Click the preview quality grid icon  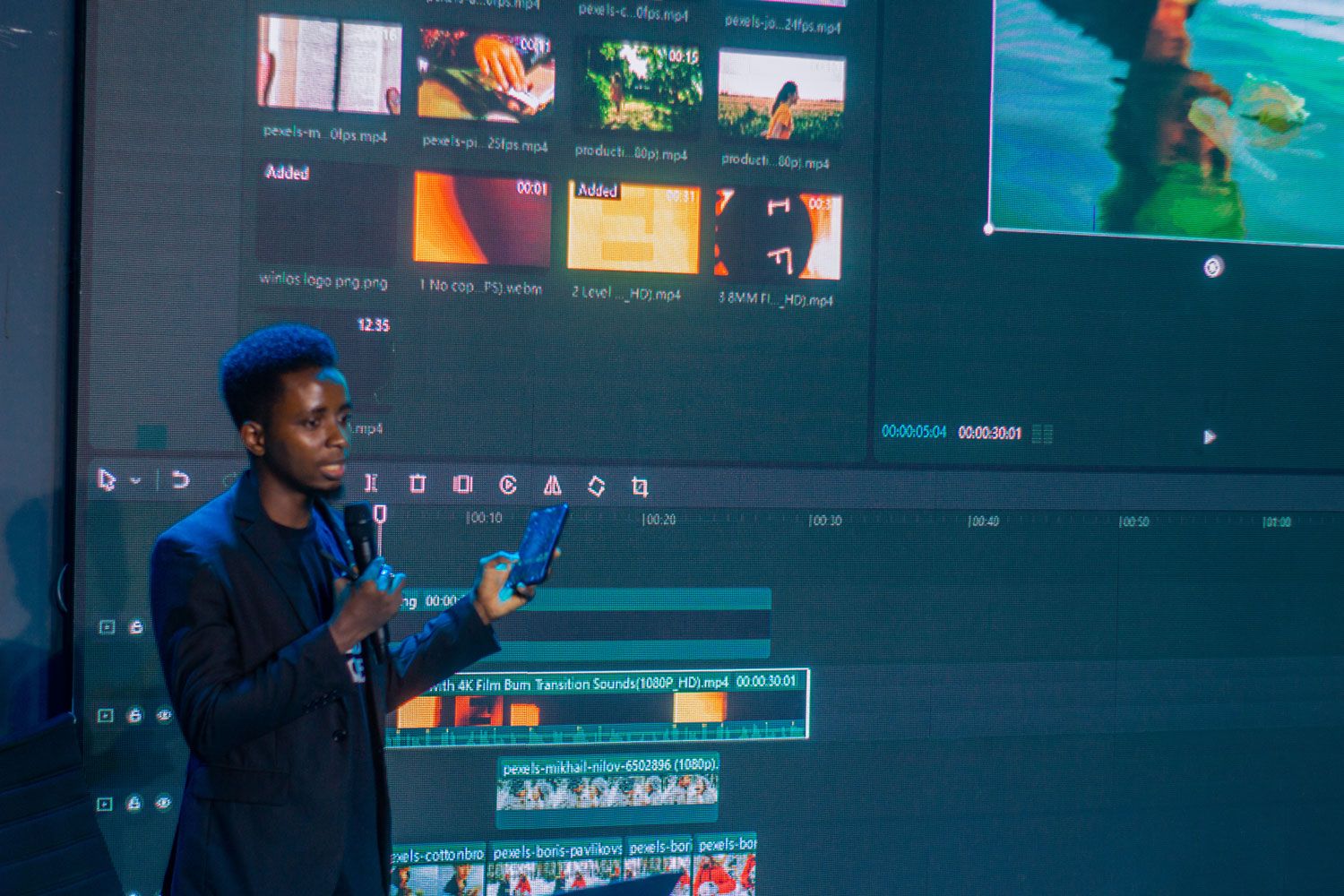(x=1042, y=434)
